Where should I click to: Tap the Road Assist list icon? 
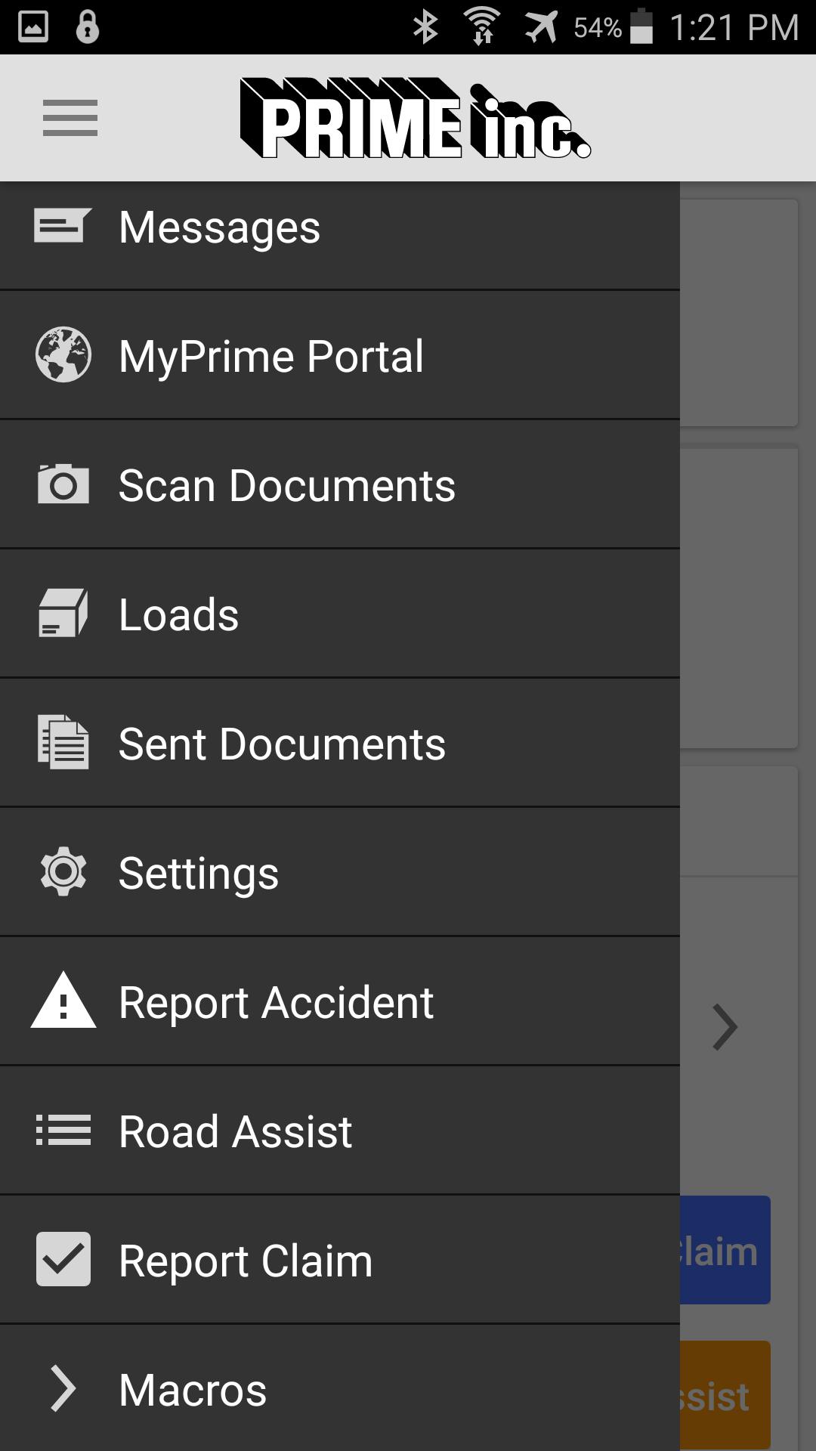click(63, 1131)
